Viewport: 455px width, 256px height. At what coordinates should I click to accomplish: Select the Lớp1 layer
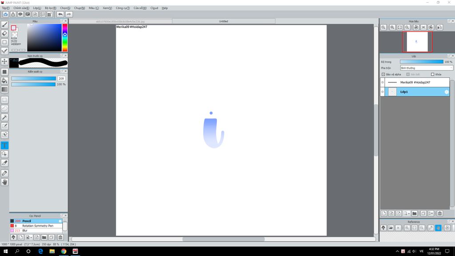pos(417,92)
